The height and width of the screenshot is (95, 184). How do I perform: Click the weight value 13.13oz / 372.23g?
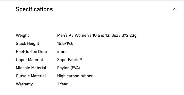click(121, 35)
